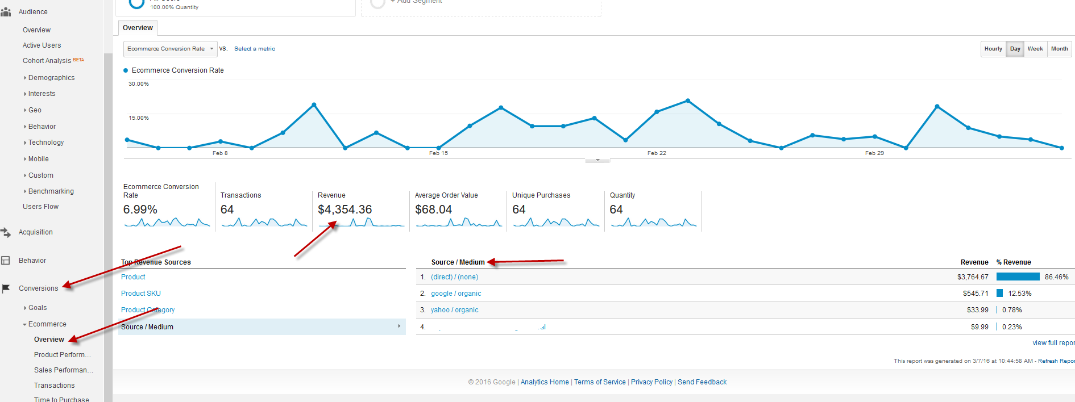Viewport: 1075px width, 402px height.
Task: Open the google / organic source link
Action: pyautogui.click(x=456, y=294)
